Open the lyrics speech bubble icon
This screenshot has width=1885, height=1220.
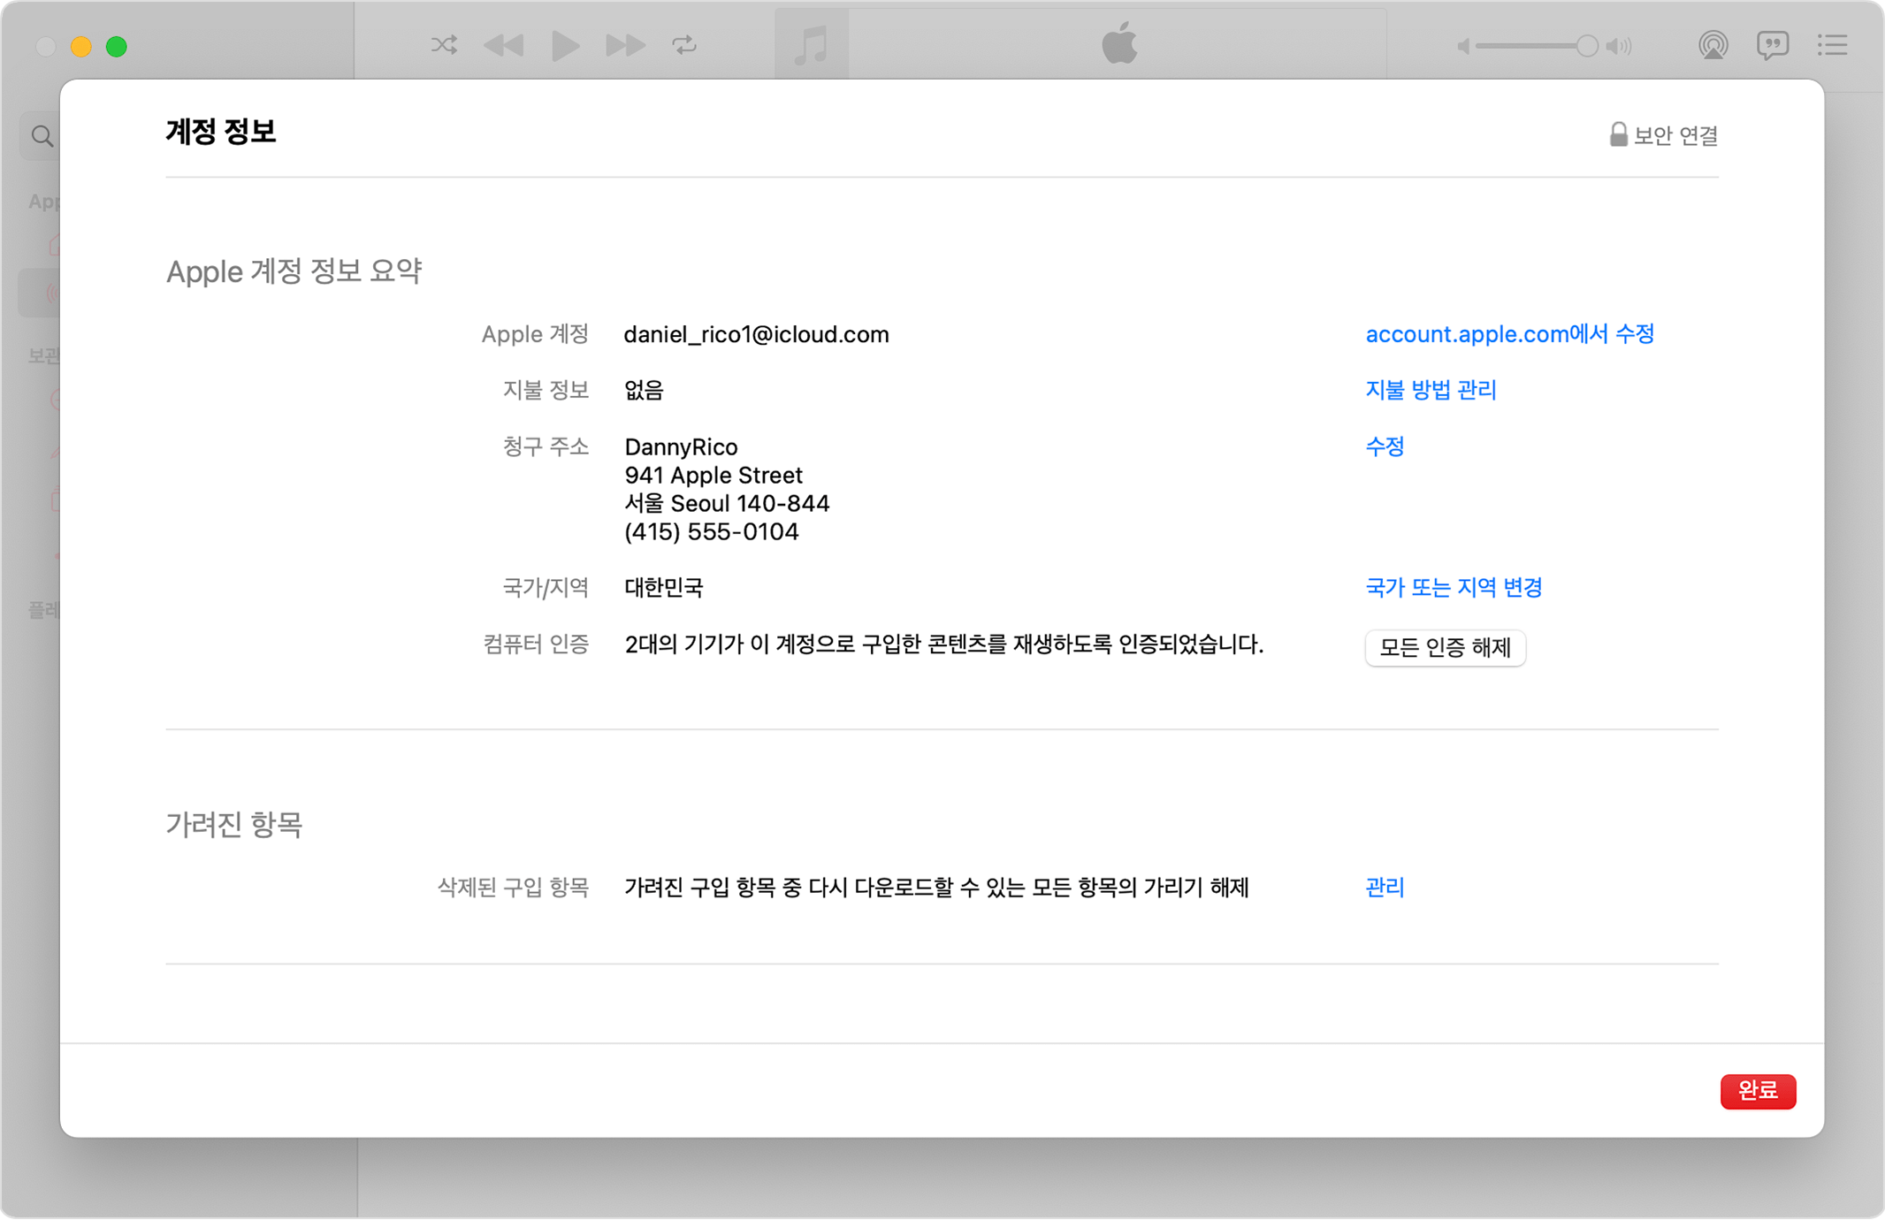pyautogui.click(x=1773, y=45)
